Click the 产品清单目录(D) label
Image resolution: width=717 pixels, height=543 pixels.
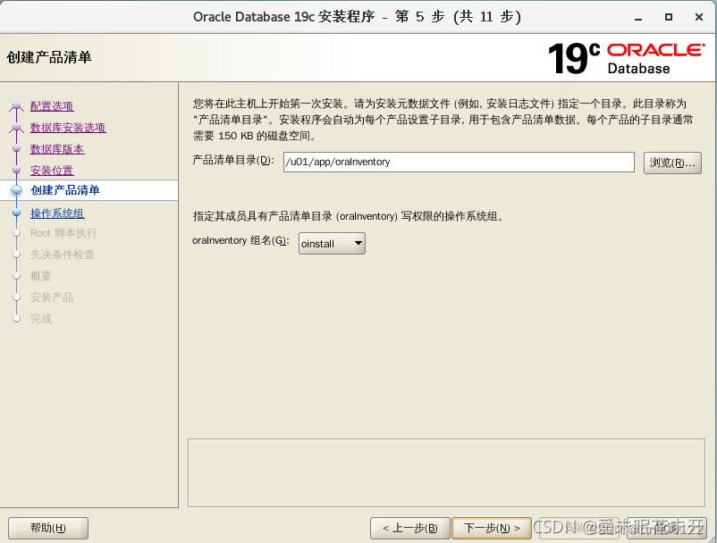233,160
